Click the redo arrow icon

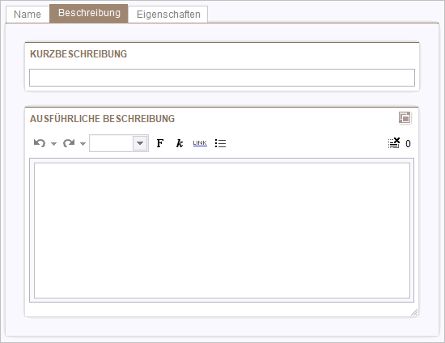[x=69, y=143]
